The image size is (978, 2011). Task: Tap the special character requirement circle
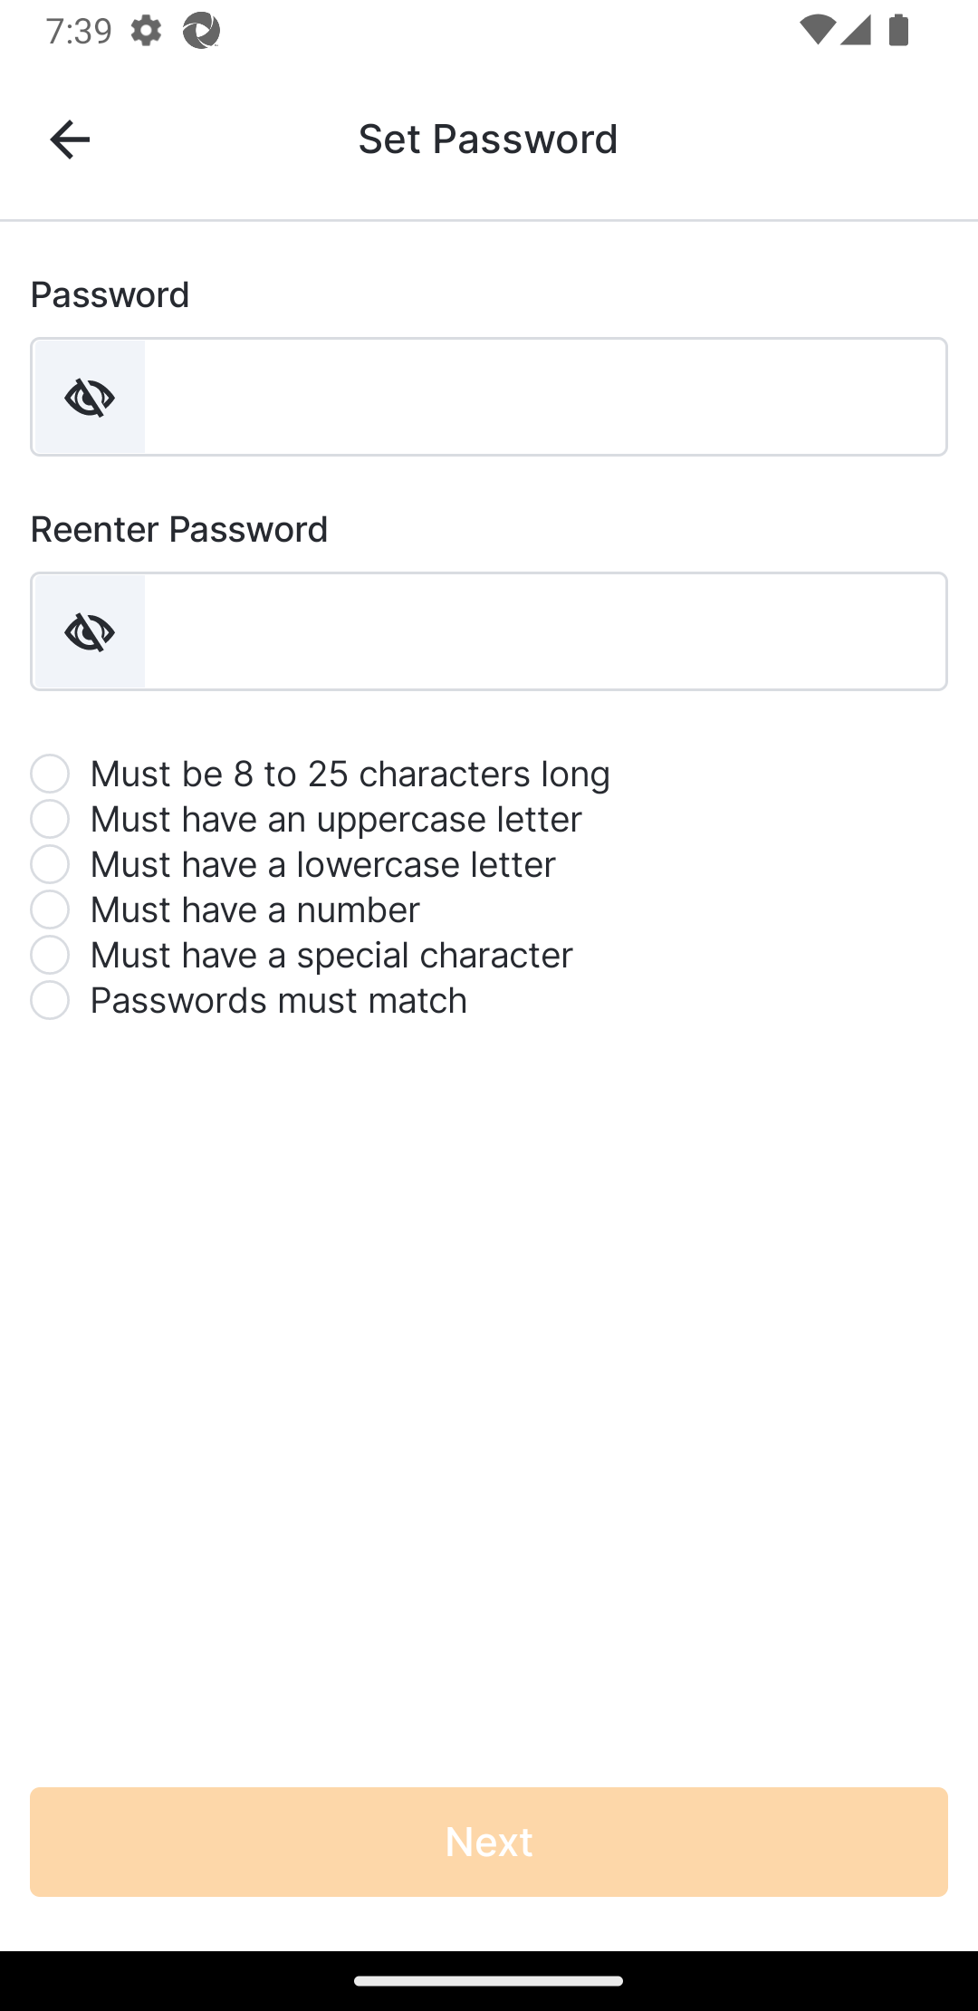tap(50, 955)
